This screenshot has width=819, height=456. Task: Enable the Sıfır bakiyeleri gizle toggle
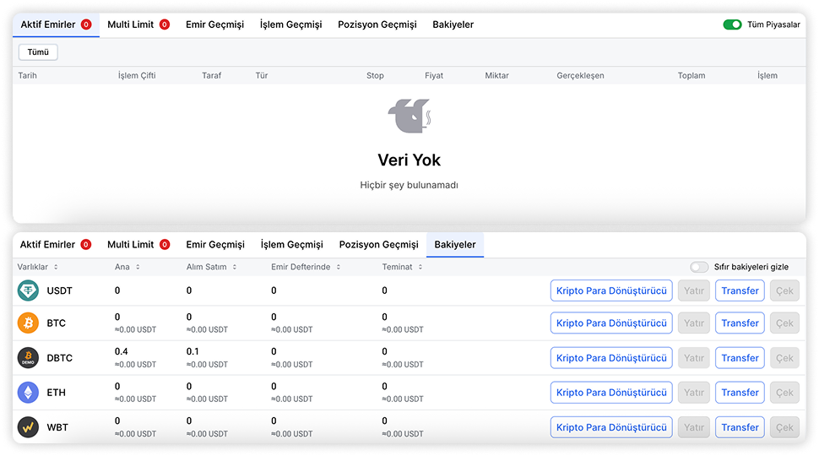point(699,267)
